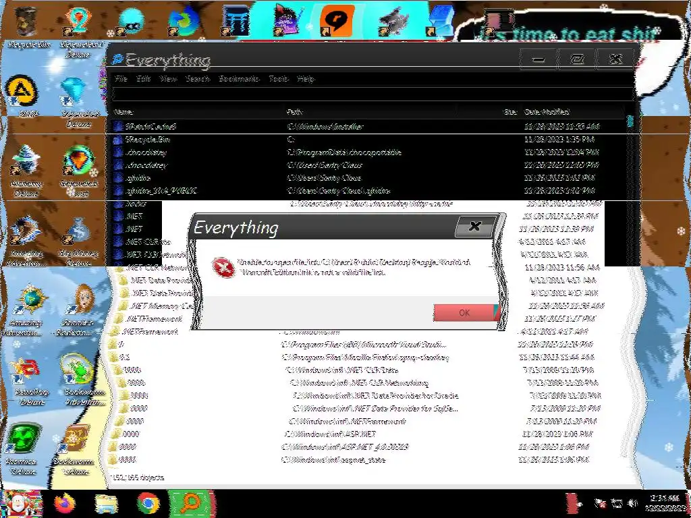Open the orange speech bubble desktop shortcut
Screen dimensions: 691x518
click(337, 20)
